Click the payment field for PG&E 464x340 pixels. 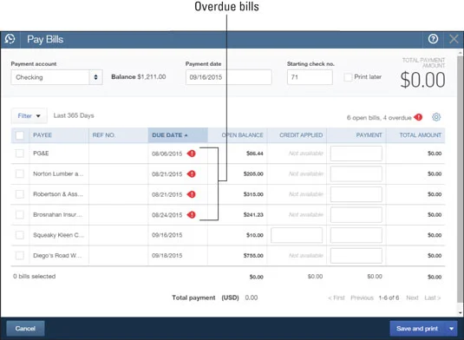(356, 154)
